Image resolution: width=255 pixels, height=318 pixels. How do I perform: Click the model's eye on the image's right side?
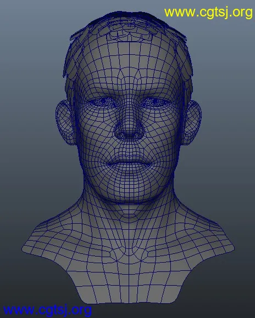155,101
